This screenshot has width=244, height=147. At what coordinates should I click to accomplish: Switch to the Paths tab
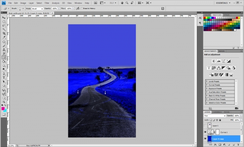click(x=227, y=112)
